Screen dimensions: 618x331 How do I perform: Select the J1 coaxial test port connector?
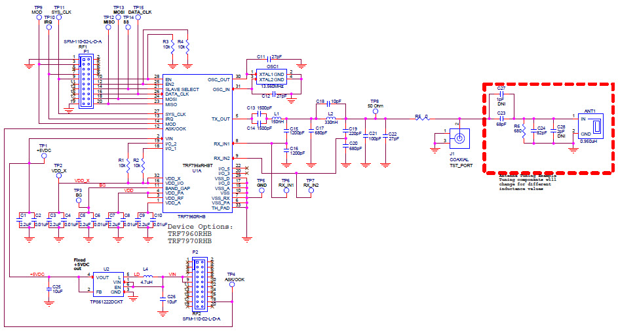(460, 138)
